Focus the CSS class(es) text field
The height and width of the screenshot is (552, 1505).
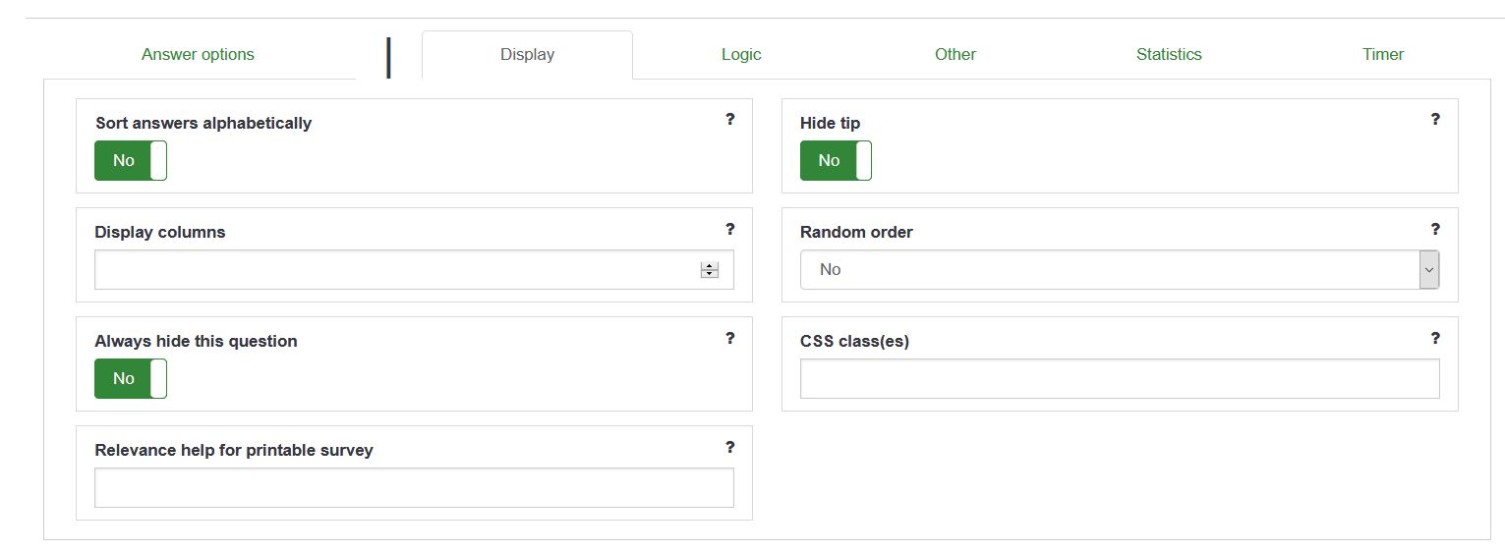(x=1119, y=379)
